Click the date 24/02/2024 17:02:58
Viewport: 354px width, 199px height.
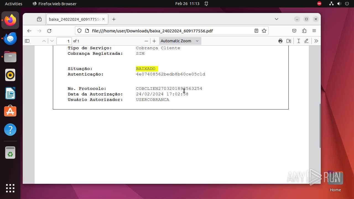point(162,94)
